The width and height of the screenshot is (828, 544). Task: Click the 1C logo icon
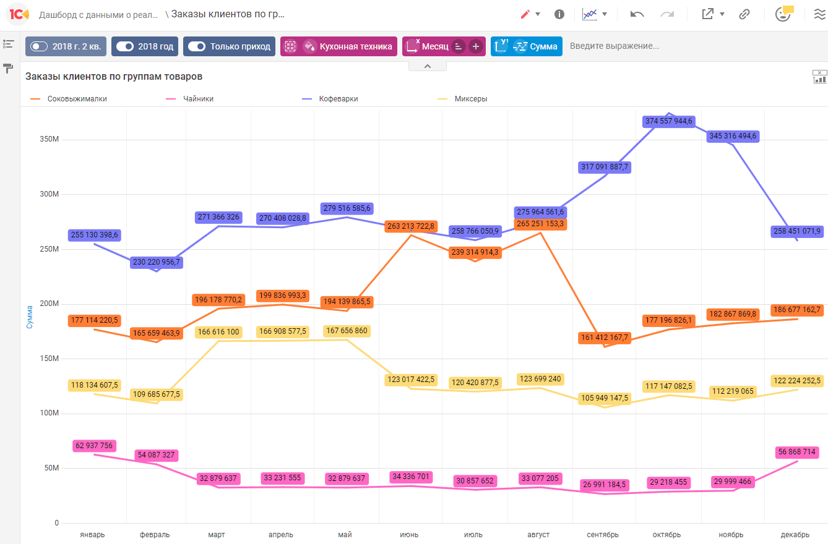click(x=20, y=14)
